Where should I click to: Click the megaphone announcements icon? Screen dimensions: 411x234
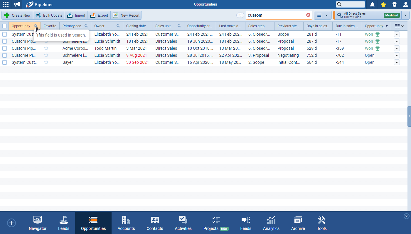(17, 4)
